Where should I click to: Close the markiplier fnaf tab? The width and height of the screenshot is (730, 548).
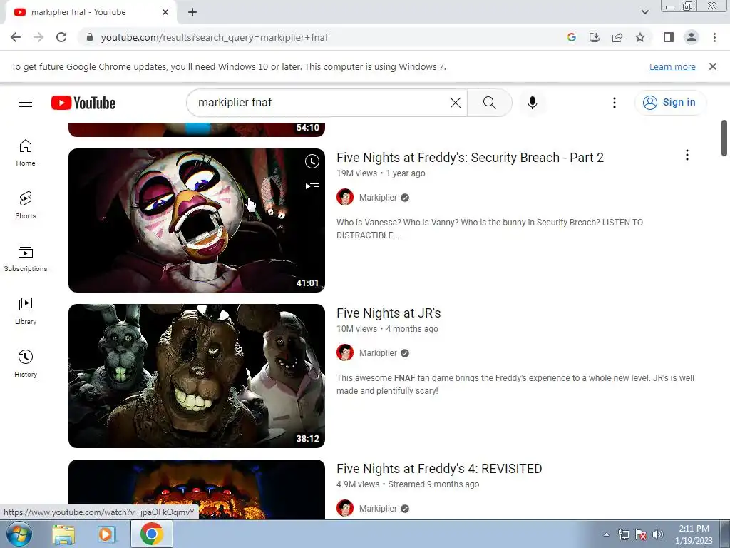165,12
